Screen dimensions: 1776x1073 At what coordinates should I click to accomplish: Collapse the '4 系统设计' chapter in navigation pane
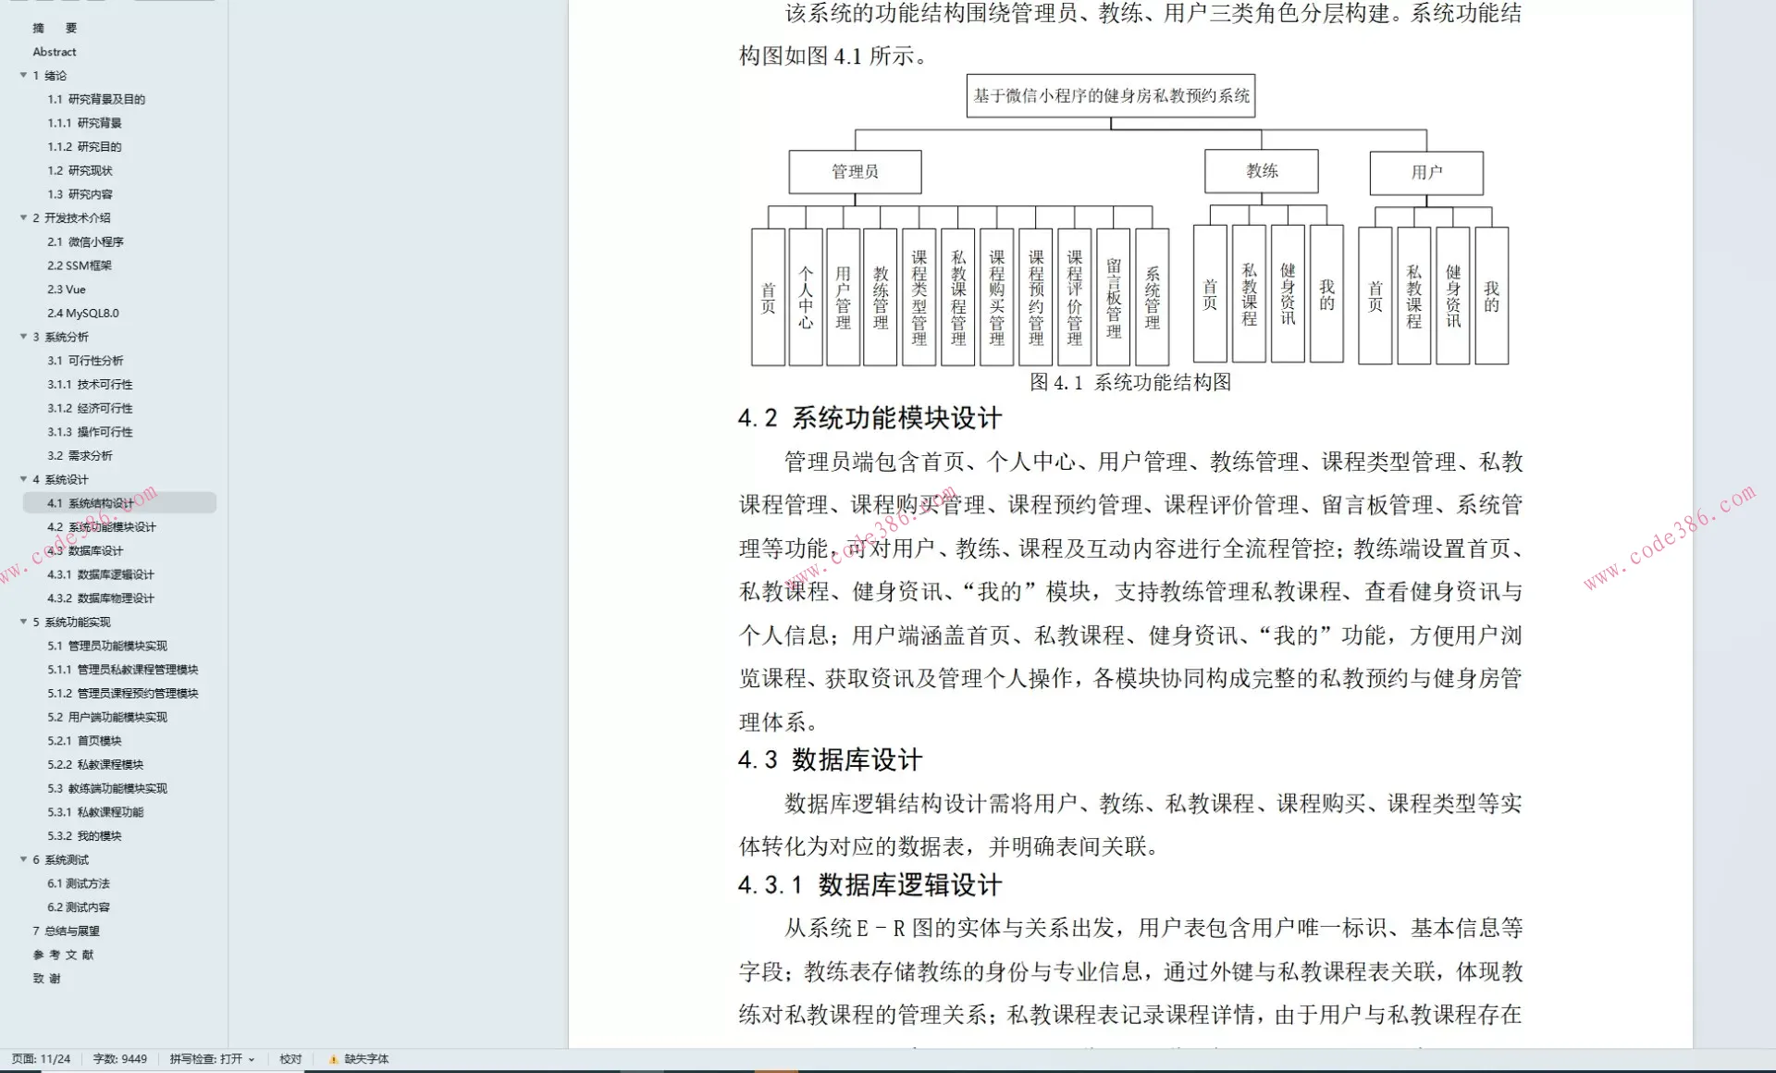pos(23,479)
